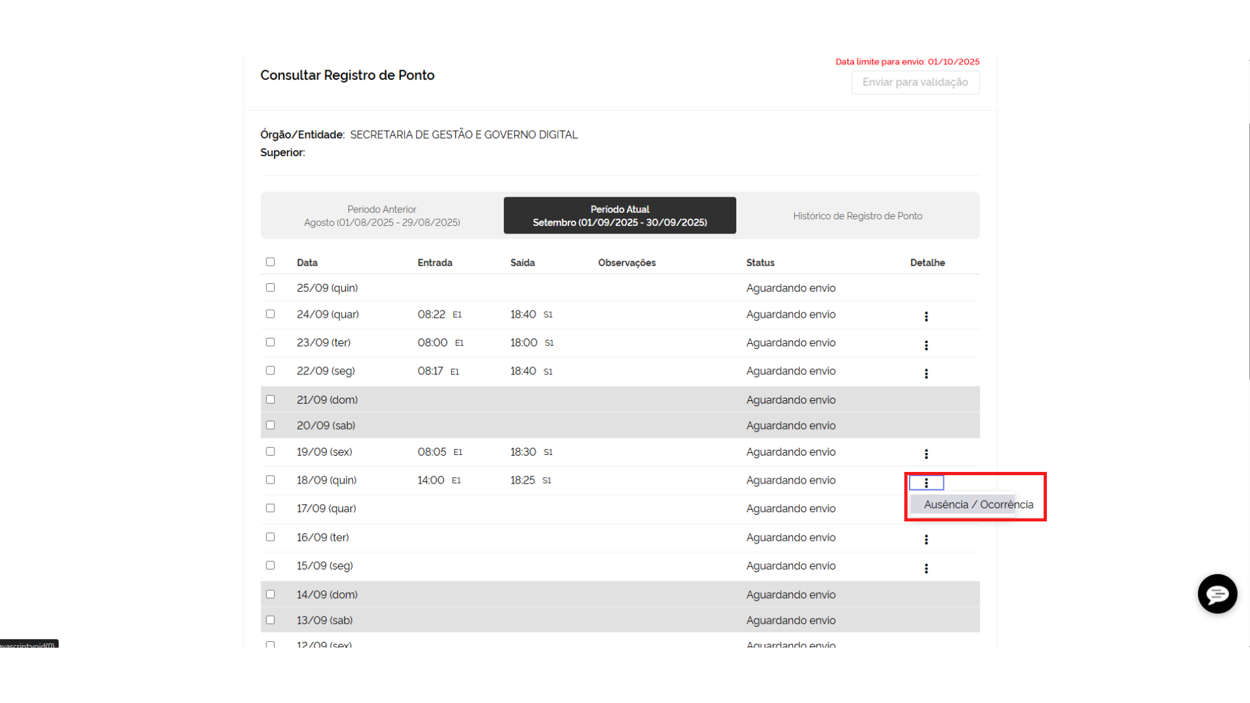Check the 13/09 (sab) row checkbox
1250x703 pixels.
(270, 620)
